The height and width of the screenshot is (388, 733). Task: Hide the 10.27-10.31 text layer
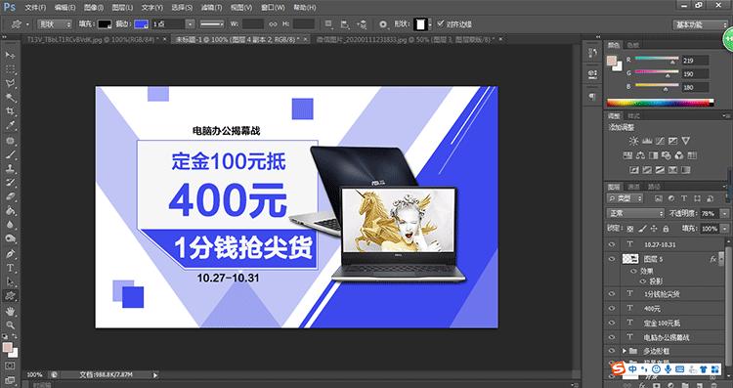tap(612, 244)
